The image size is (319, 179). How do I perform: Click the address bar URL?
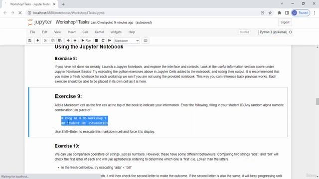click(x=69, y=13)
